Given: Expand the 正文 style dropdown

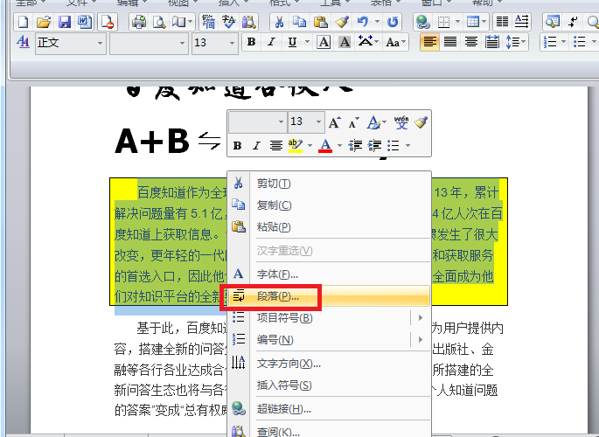Looking at the screenshot, I should [x=100, y=43].
